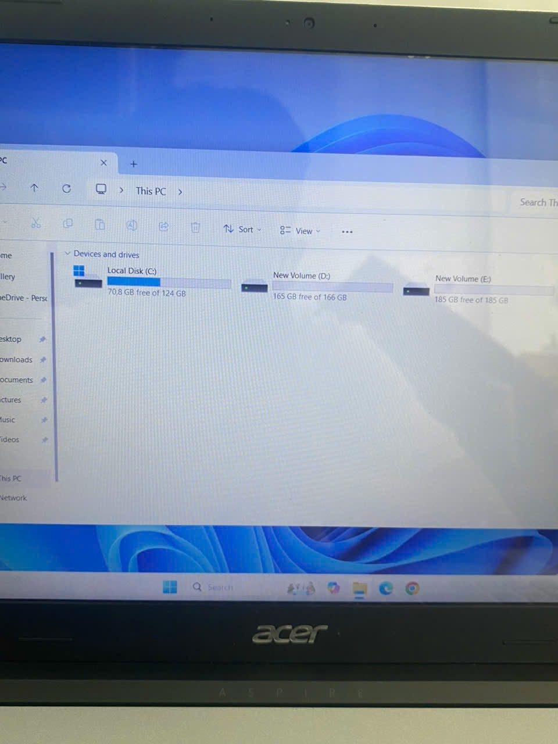The image size is (558, 744).
Task: Click the Local Disk (C:) storage usage bar
Action: 169,282
